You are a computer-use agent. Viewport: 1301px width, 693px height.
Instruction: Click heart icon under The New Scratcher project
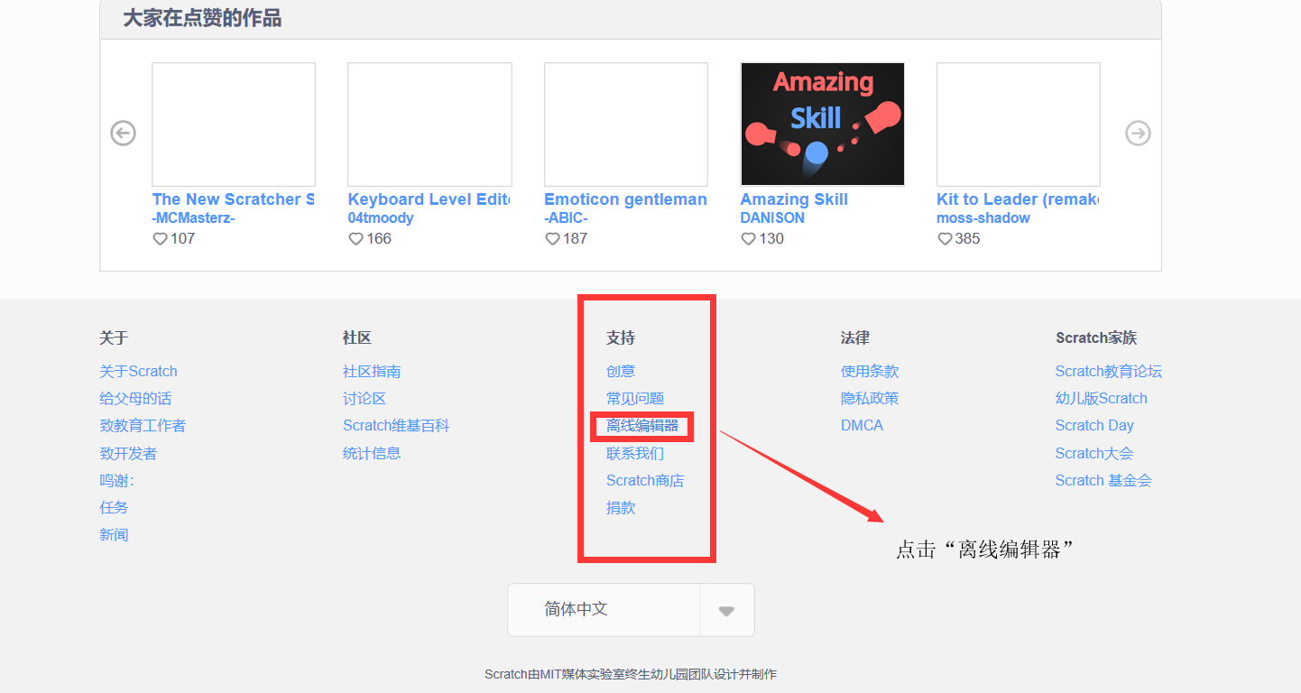(160, 239)
